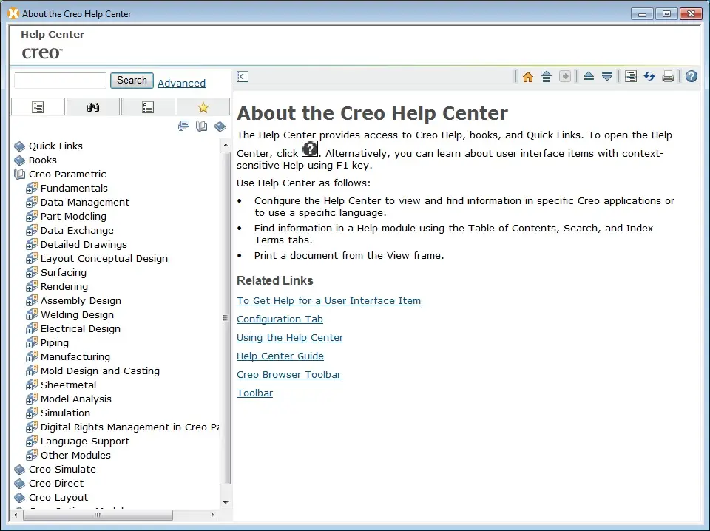
Task: Click the tree's horizontal scrollbar thumb
Action: click(x=98, y=515)
